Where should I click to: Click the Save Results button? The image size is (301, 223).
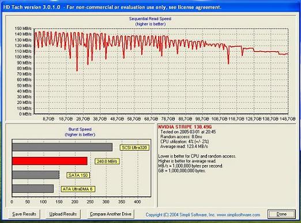click(24, 214)
